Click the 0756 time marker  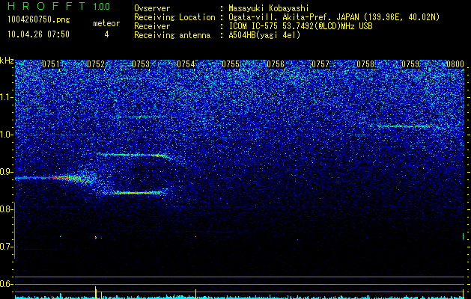(x=276, y=64)
